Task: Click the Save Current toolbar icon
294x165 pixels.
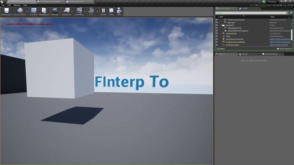Action: point(6,11)
